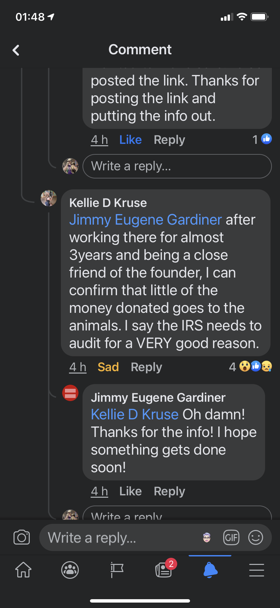Open the Kellie D Kruse mention link
Image resolution: width=280 pixels, height=608 pixels.
click(135, 415)
